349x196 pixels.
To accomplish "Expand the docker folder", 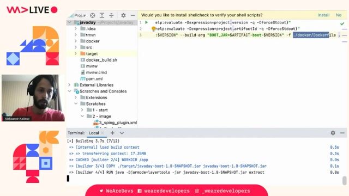I will (76, 41).
